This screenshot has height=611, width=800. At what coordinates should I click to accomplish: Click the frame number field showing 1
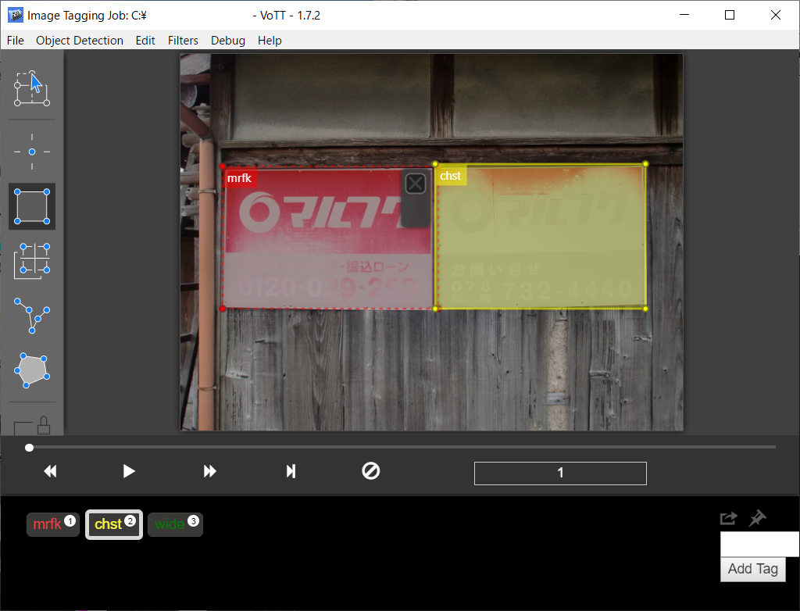click(x=560, y=473)
